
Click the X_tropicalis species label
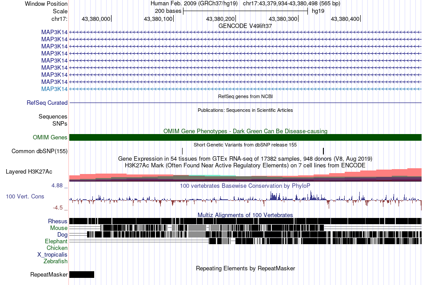[x=52, y=255]
